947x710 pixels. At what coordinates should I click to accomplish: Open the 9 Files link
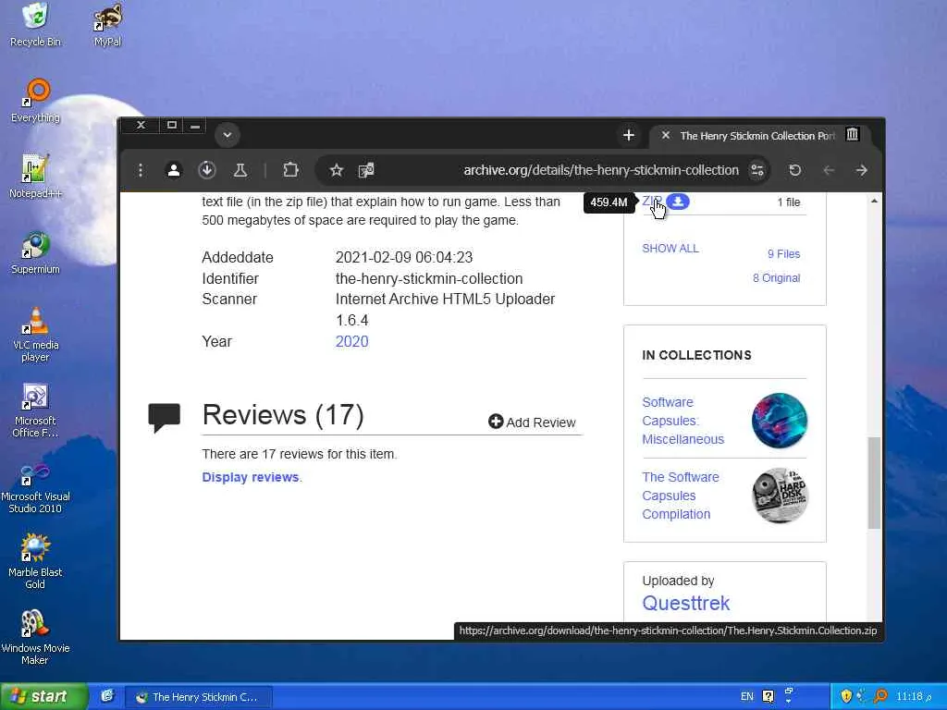click(783, 254)
